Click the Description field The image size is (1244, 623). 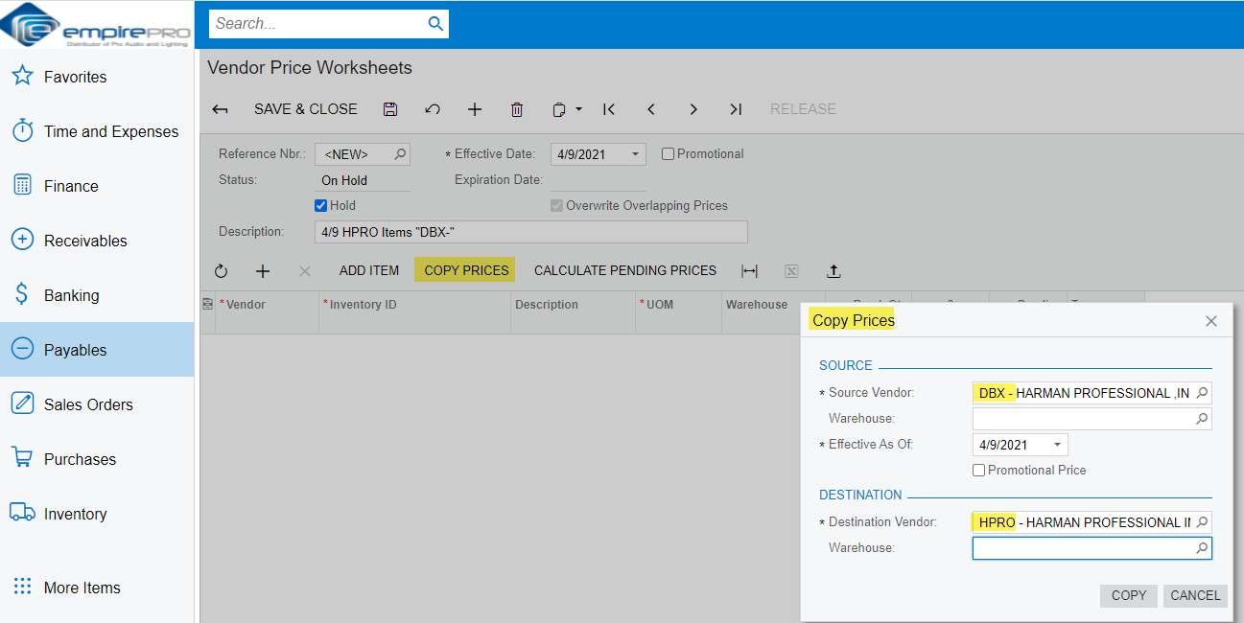[531, 232]
